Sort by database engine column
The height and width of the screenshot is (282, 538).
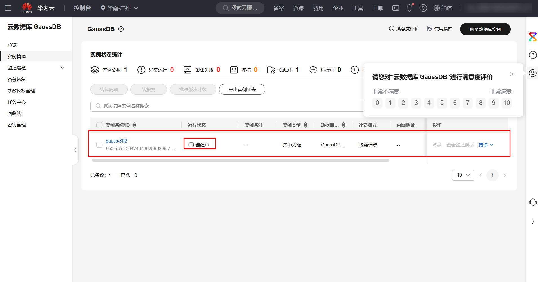click(x=343, y=125)
